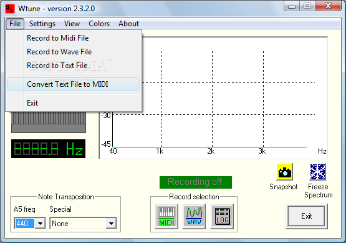
Task: Expand the A5 freq dropdown arrow
Action: [x=40, y=223]
